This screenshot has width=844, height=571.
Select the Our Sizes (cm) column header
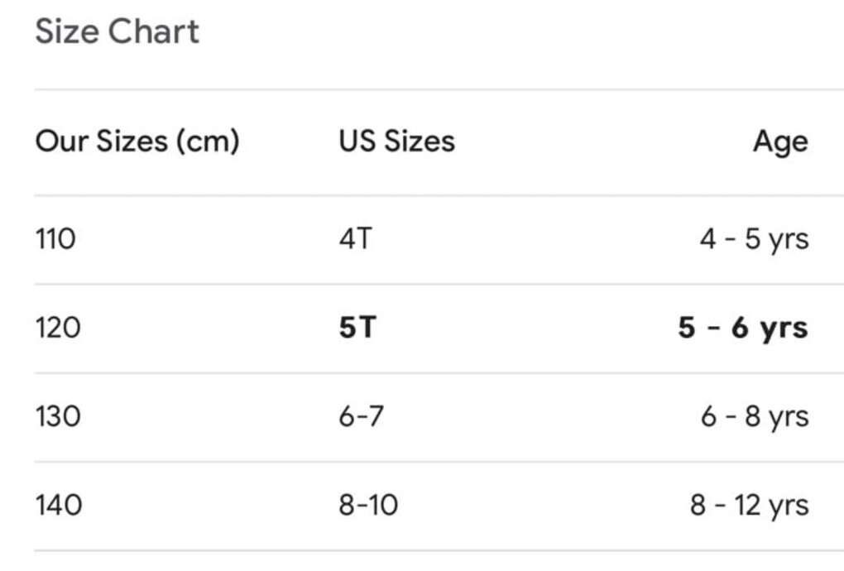tap(137, 142)
